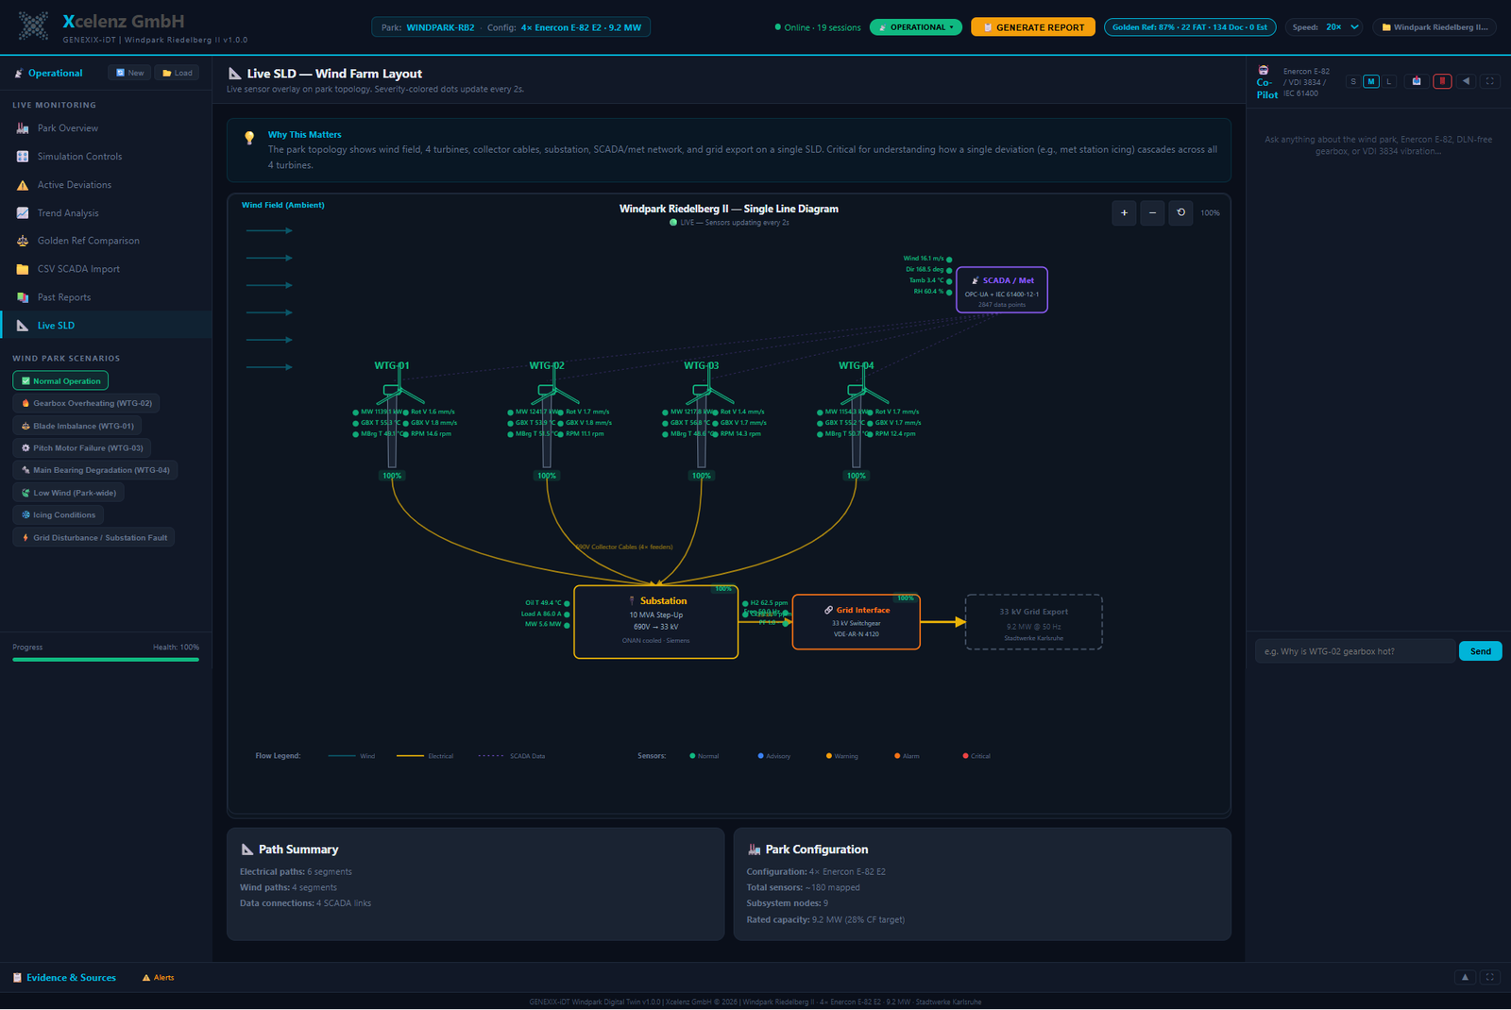Viewport: 1511px width, 1010px height.
Task: Set Co-Pilot text size to M
Action: (x=1371, y=82)
